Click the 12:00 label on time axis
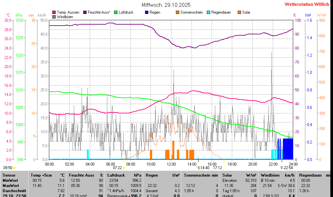This screenshot has height=197, width=333. [171, 164]
